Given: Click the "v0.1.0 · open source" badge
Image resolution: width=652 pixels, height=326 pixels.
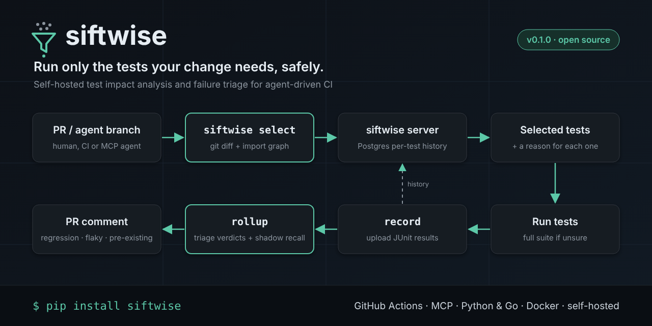Looking at the screenshot, I should point(568,40).
